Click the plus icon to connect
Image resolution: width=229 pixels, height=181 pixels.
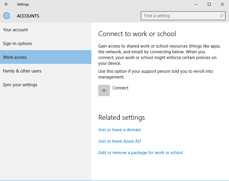pos(104,91)
